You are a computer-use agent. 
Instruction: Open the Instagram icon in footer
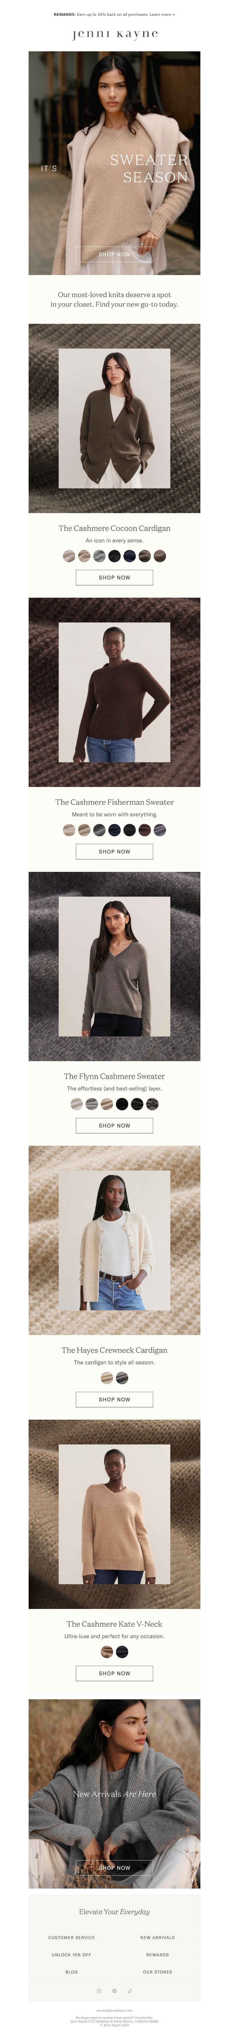point(99,1991)
